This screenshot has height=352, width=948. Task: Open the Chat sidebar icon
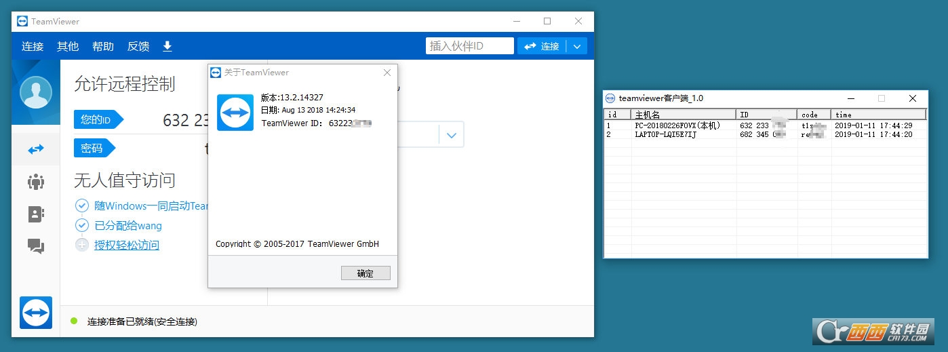coord(36,246)
